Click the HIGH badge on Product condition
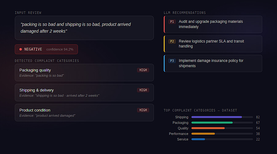Image resolution: width=277 pixels, height=154 pixels. pyautogui.click(x=143, y=110)
